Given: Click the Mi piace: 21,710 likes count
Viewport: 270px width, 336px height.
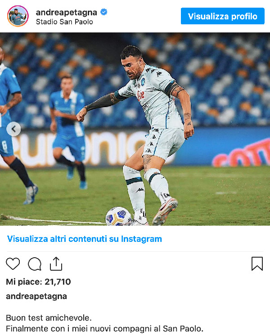Looking at the screenshot, I should pyautogui.click(x=38, y=282).
